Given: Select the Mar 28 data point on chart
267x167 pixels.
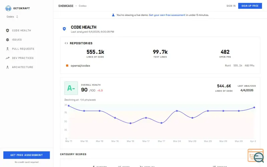Looking at the screenshot, I should (193, 118).
